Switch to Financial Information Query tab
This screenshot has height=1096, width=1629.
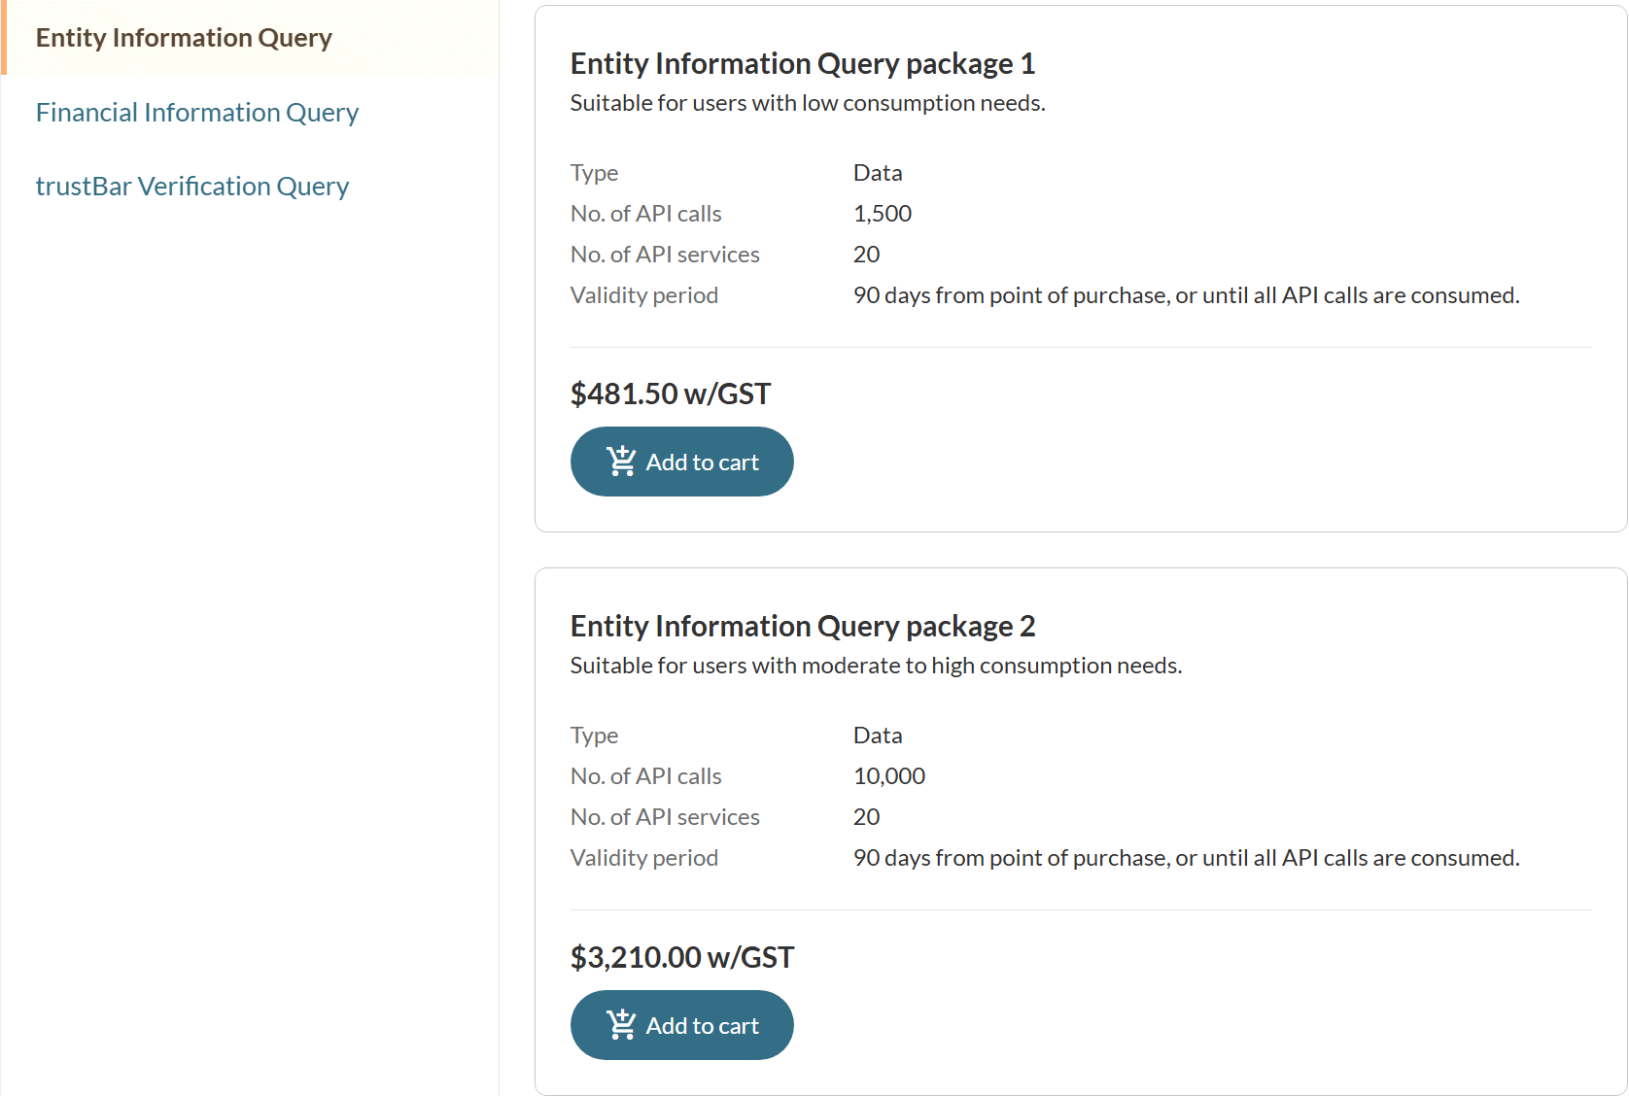[x=197, y=113]
